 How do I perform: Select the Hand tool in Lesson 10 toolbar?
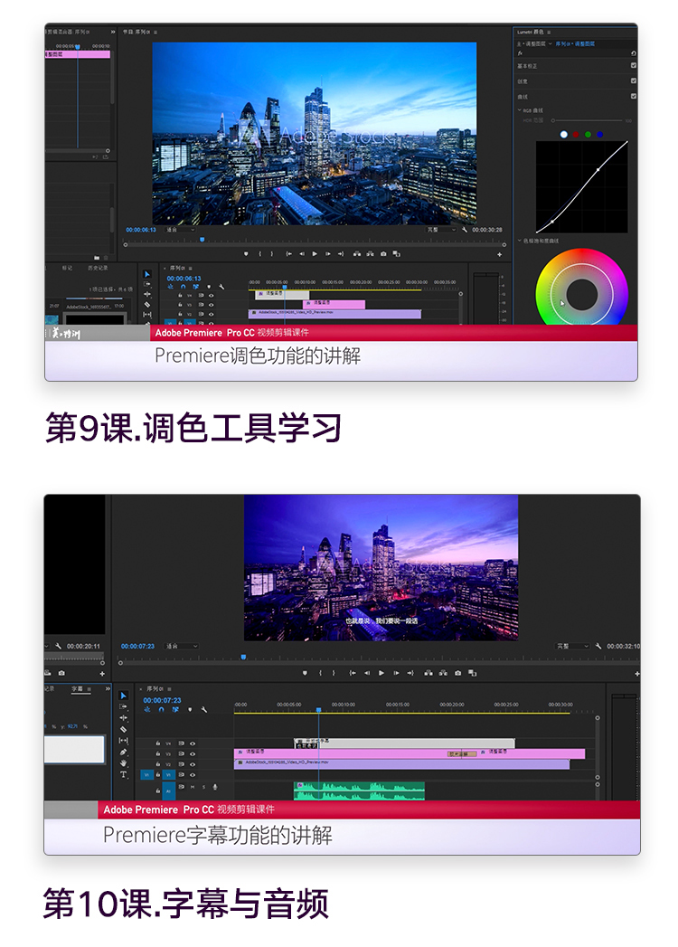pos(123,763)
